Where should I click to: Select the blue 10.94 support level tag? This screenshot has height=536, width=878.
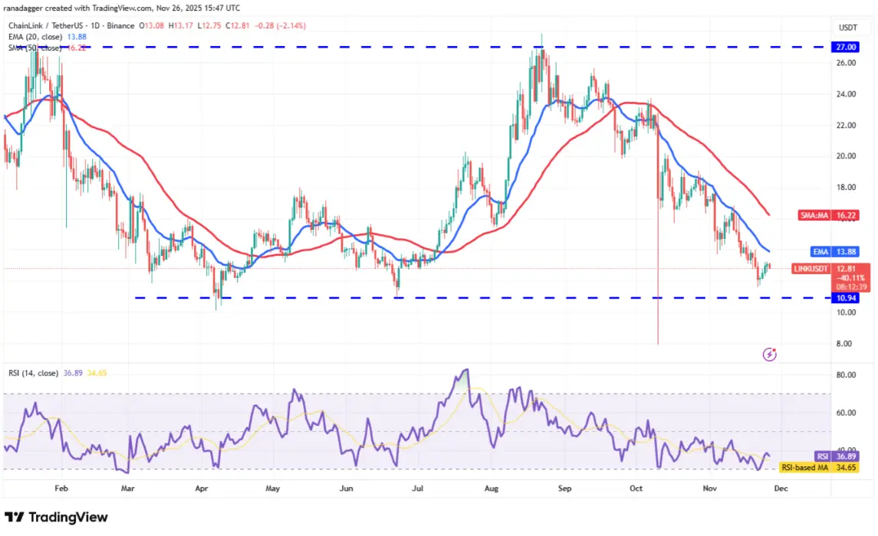click(x=845, y=298)
